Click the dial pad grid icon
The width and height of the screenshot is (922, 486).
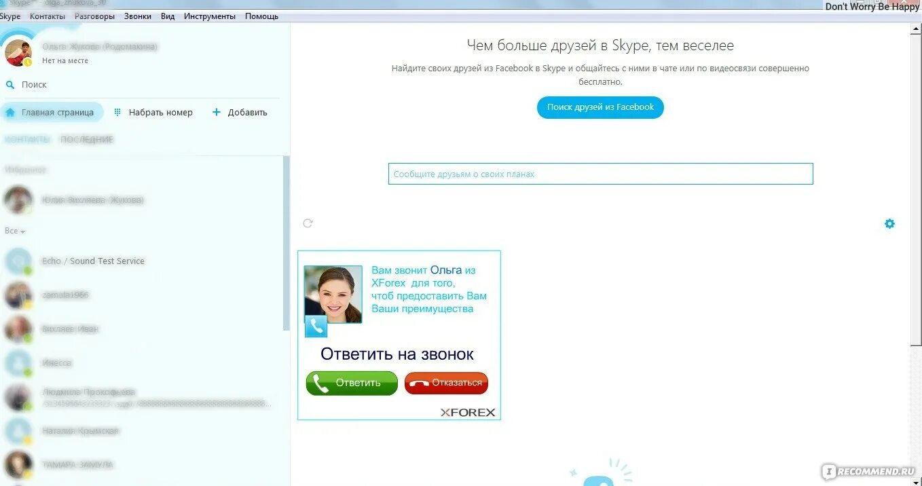117,112
